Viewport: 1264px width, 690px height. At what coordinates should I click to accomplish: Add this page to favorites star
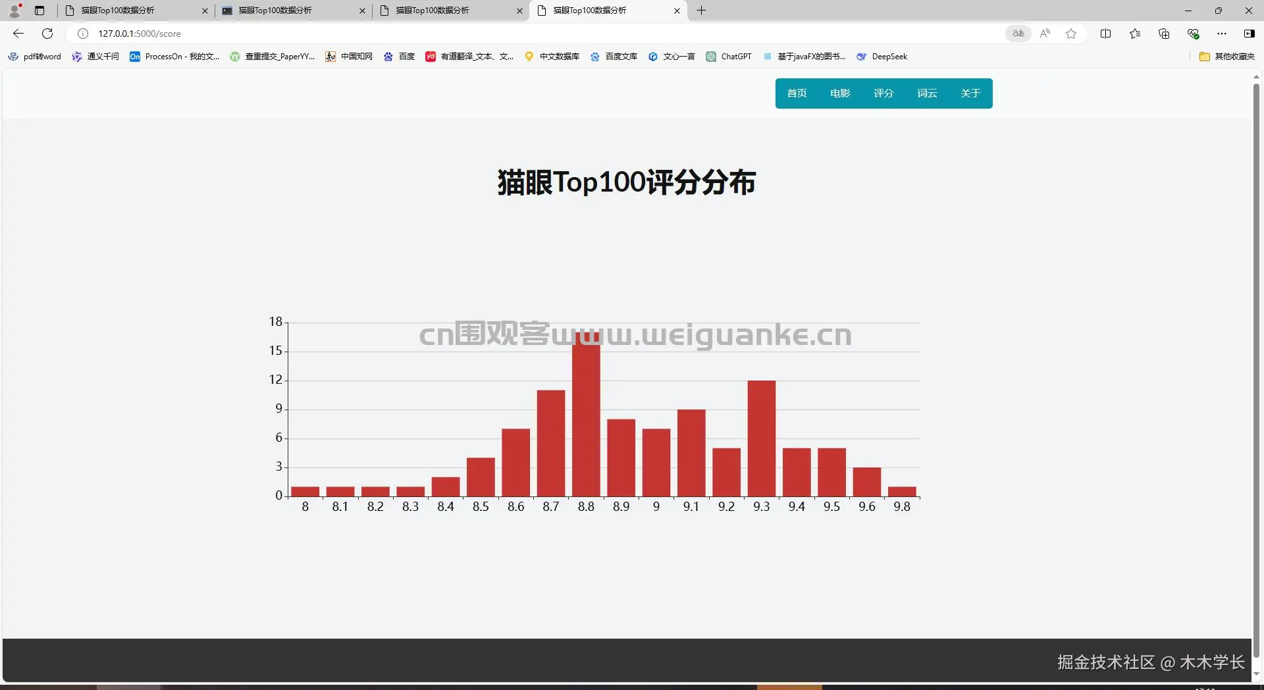point(1071,34)
